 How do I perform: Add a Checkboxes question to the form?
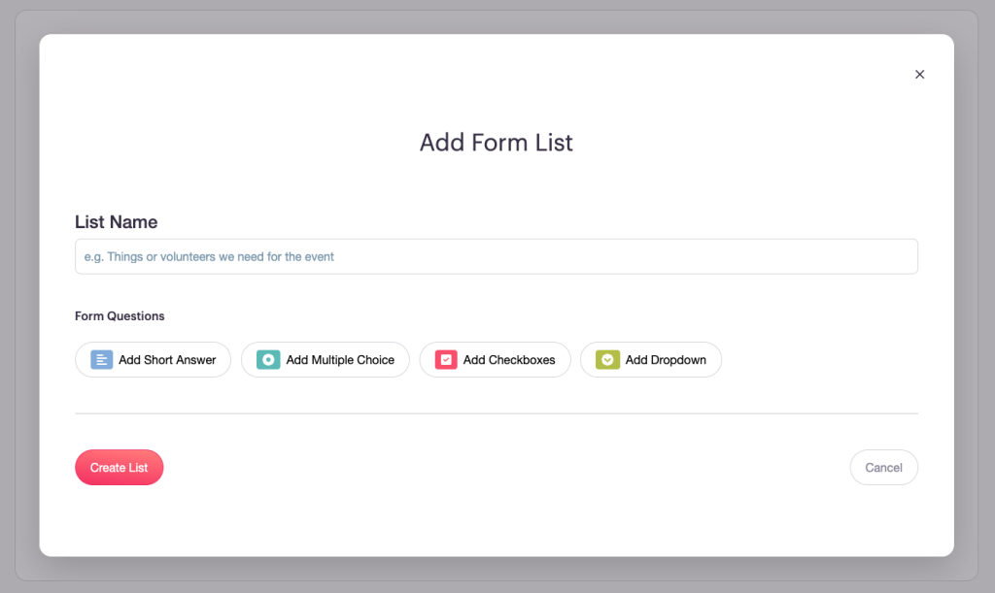pos(495,359)
